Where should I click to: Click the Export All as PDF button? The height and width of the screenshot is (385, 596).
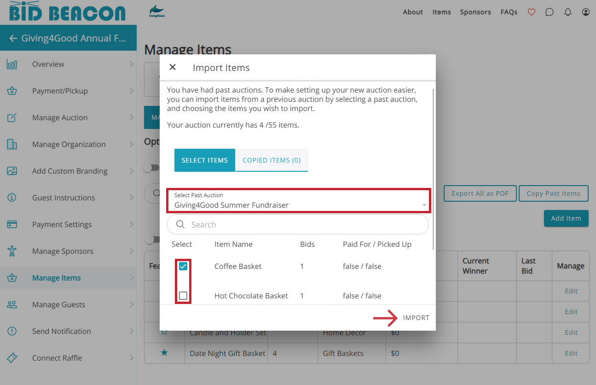pyautogui.click(x=480, y=193)
